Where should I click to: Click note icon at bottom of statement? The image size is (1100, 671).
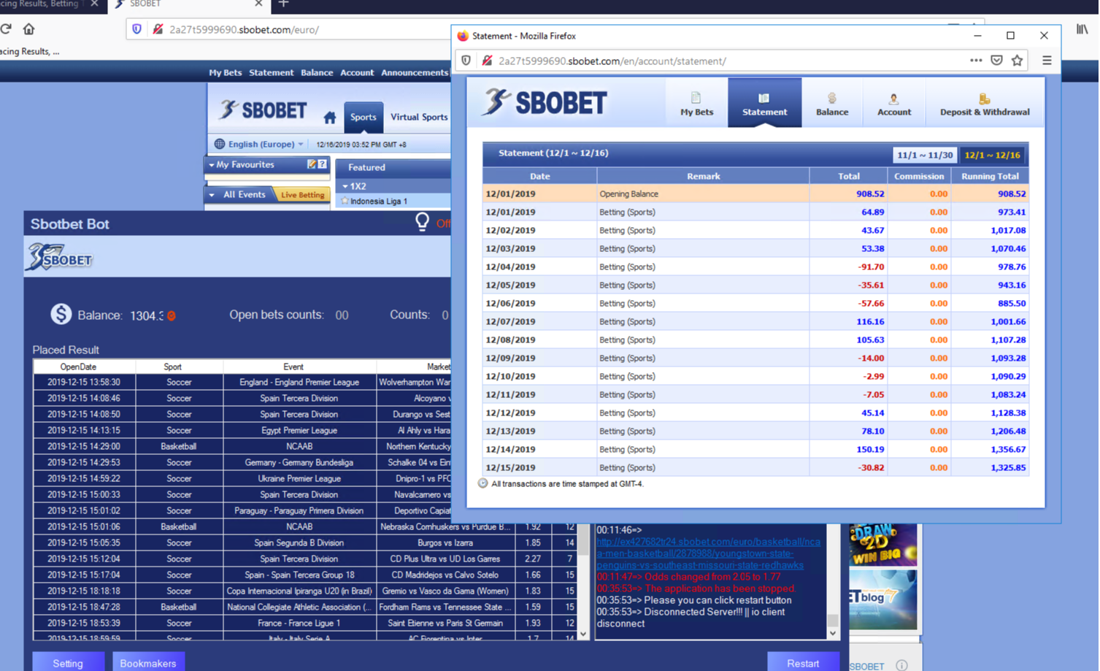[x=482, y=483]
